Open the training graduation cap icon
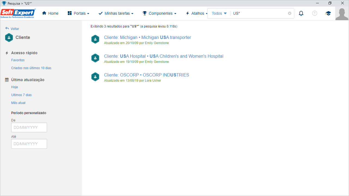 pyautogui.click(x=328, y=13)
